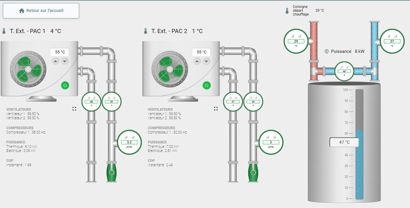This screenshot has height=208, width=410.
Task: Click the Retour sur l'accueil button
Action: click(41, 11)
